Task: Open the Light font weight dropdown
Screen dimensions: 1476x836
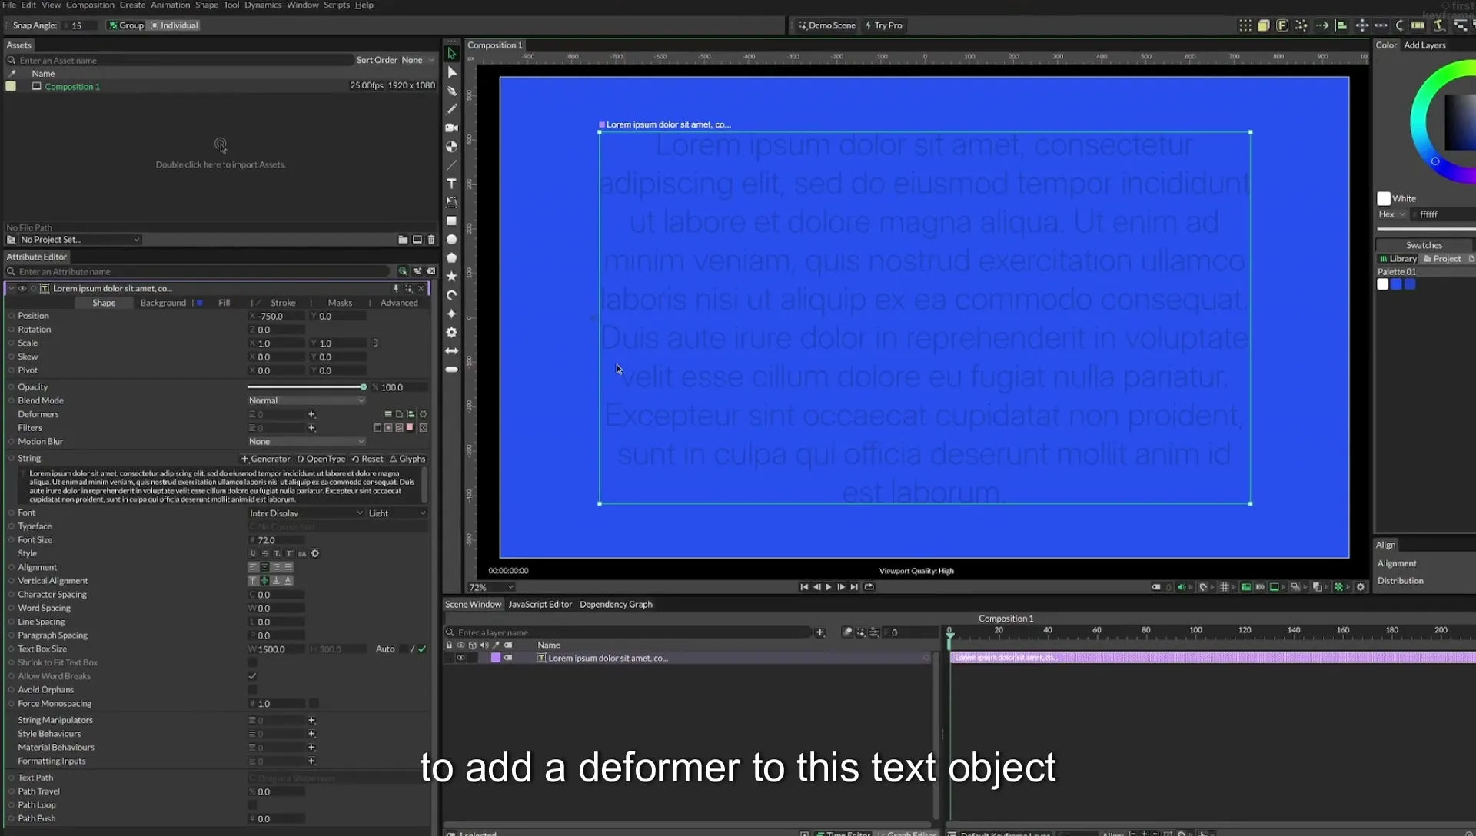Action: 397,513
